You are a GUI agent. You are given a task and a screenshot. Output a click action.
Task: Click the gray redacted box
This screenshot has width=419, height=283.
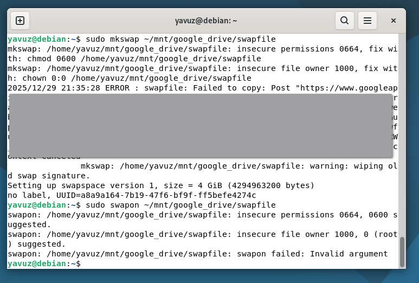201,125
